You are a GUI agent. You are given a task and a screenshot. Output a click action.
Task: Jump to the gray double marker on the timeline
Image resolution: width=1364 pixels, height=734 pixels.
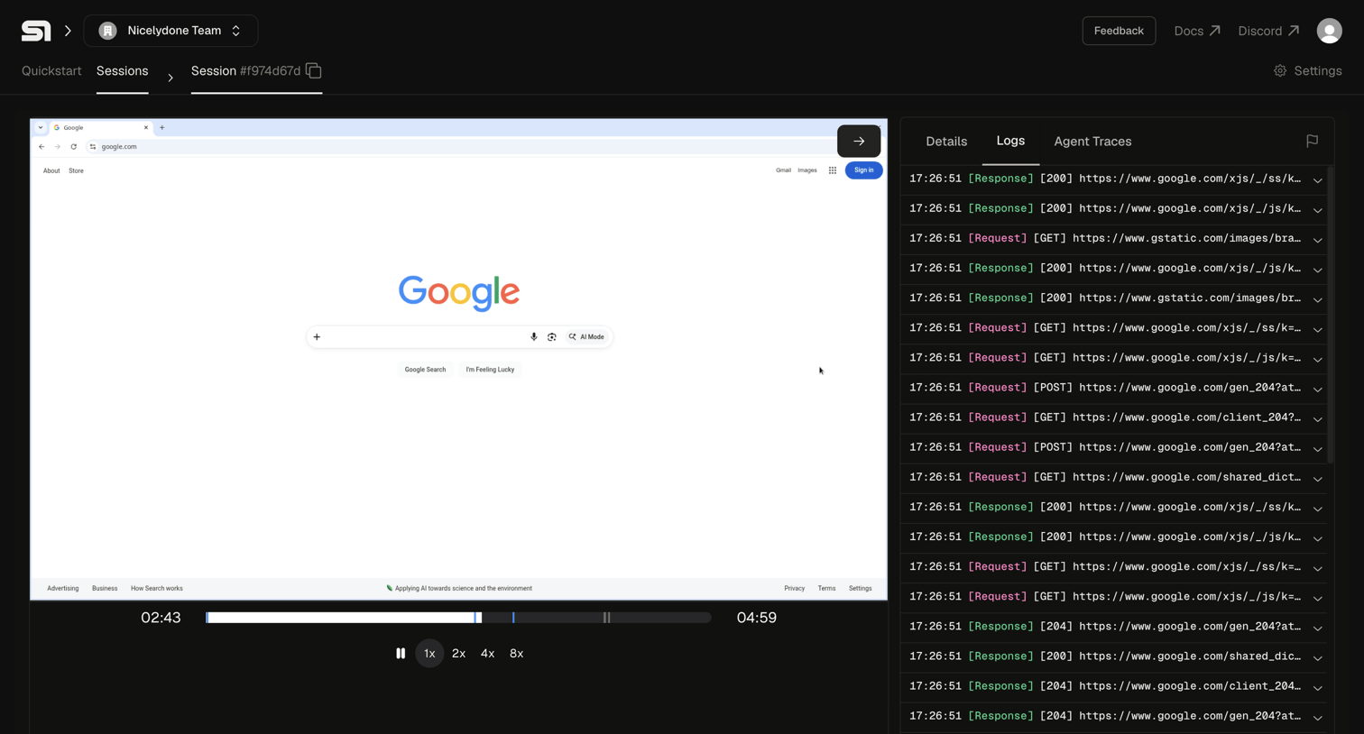tap(607, 618)
